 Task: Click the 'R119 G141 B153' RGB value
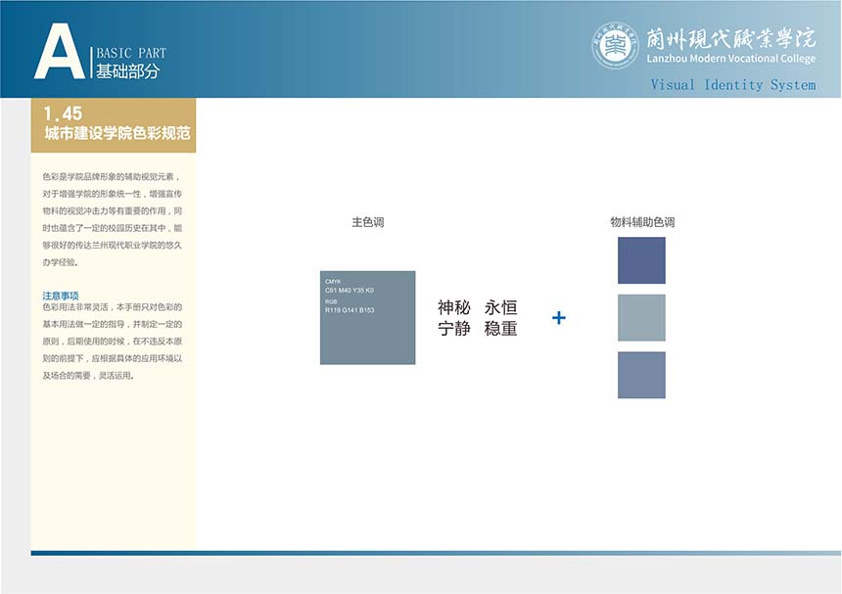point(350,310)
